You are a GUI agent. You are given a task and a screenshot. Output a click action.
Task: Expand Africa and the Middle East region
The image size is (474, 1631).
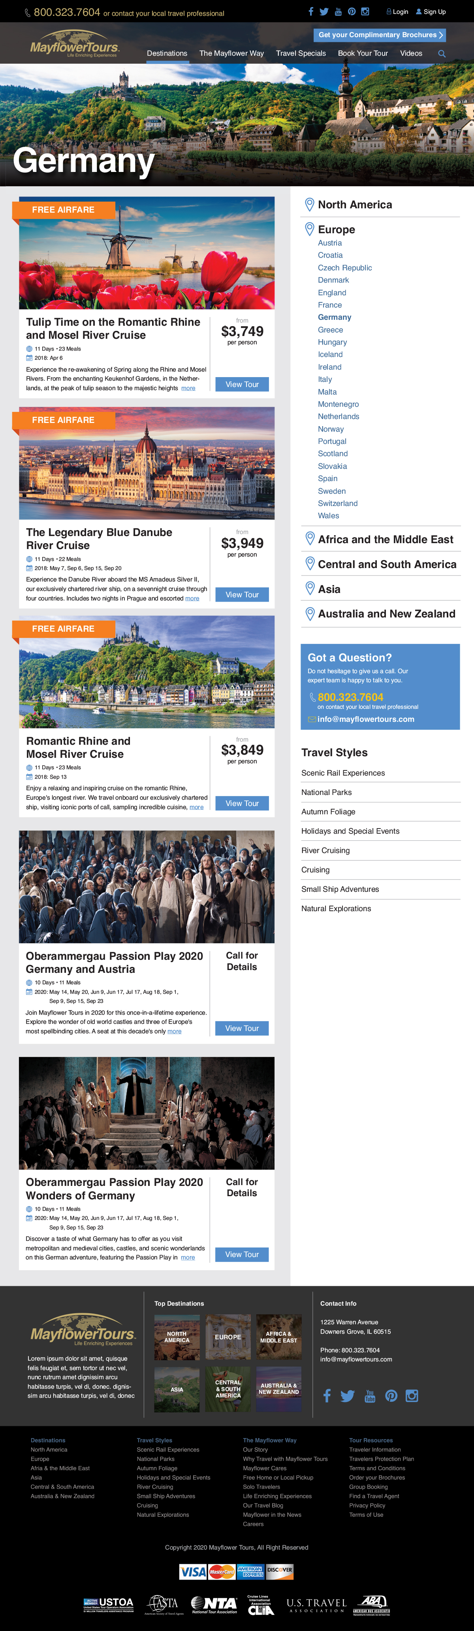(386, 540)
